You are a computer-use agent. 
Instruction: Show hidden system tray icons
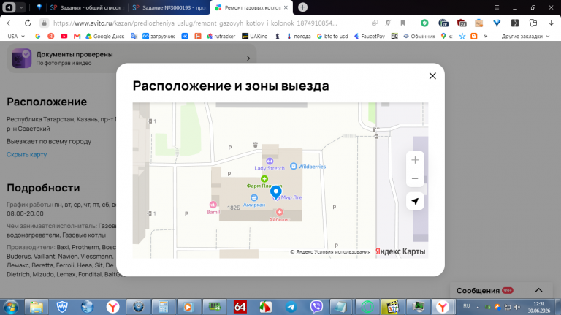(478, 307)
